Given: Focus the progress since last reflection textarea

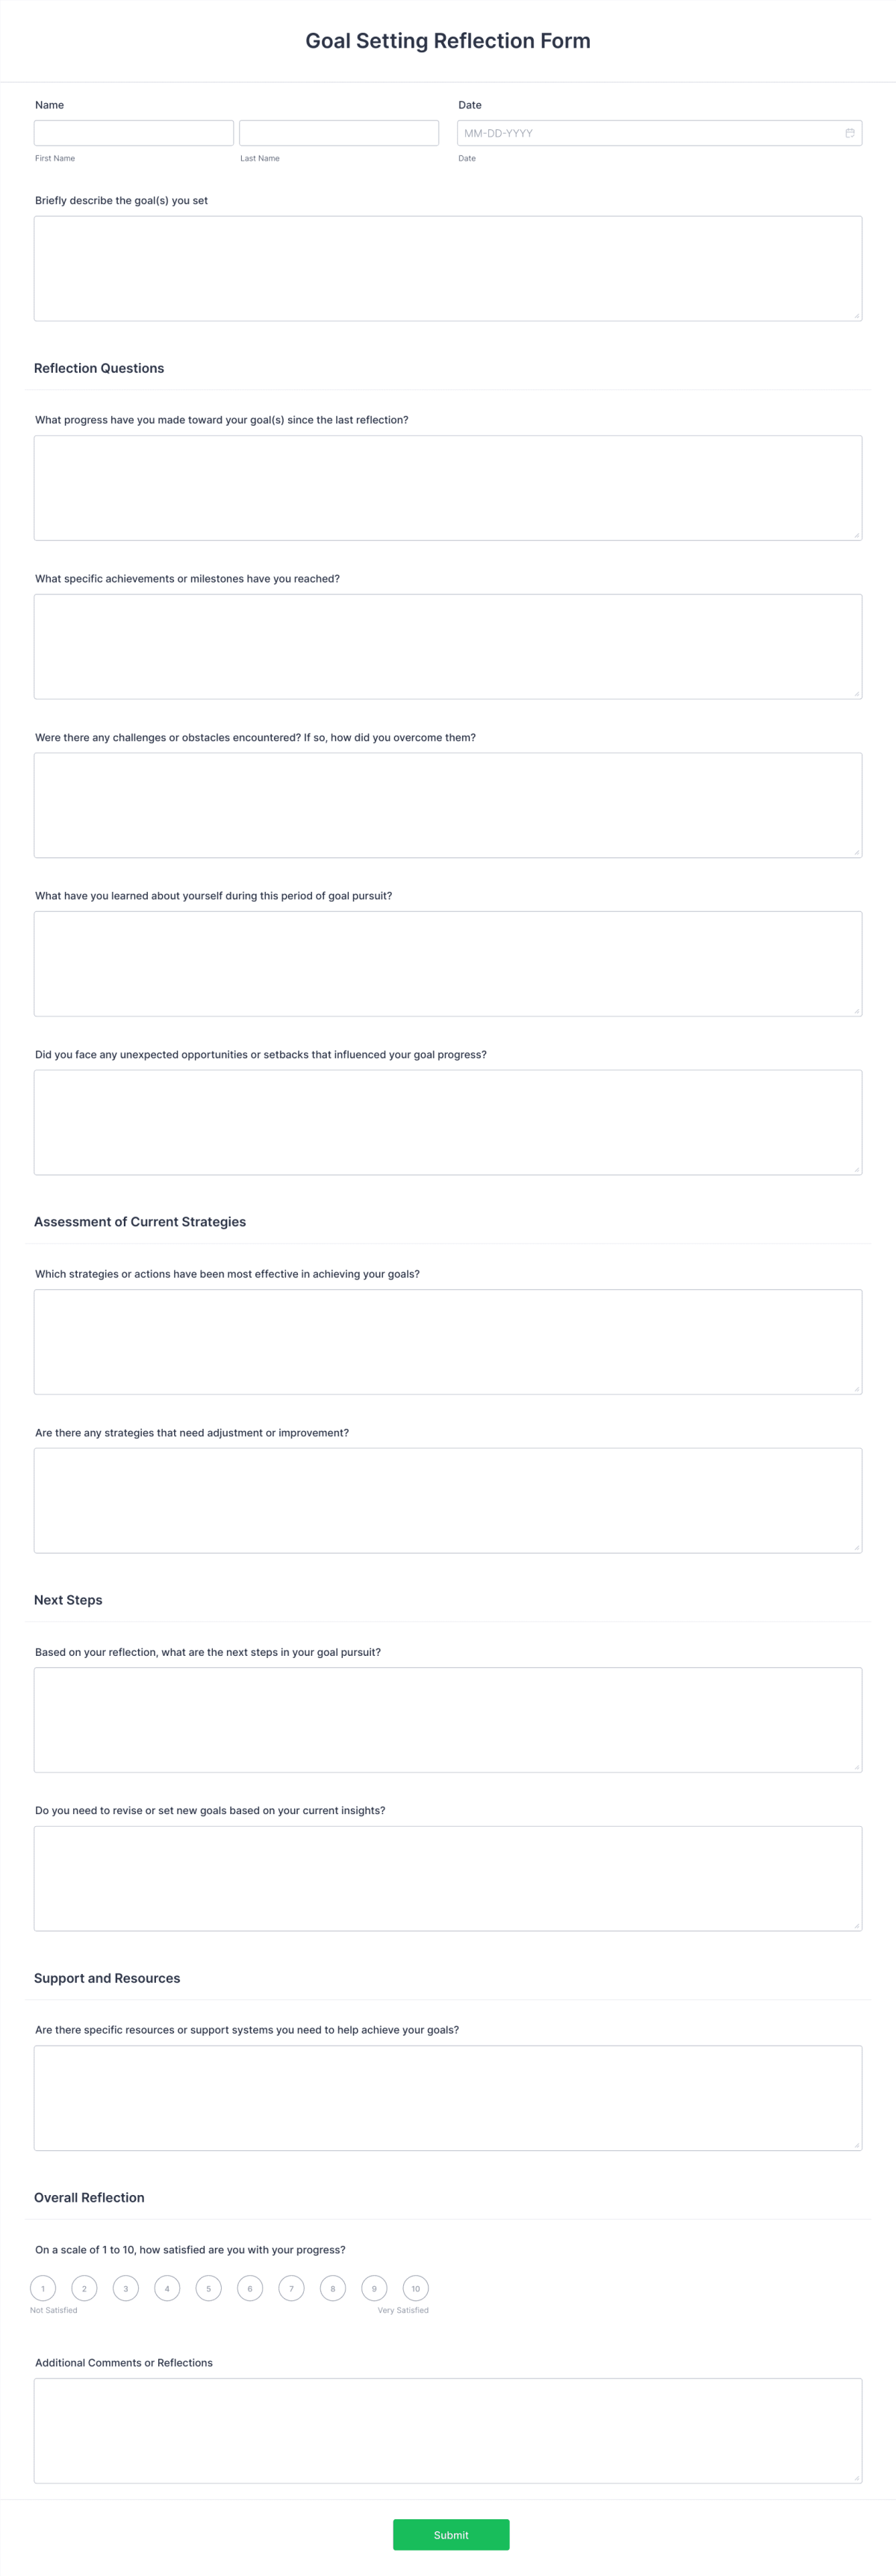Looking at the screenshot, I should (x=448, y=487).
